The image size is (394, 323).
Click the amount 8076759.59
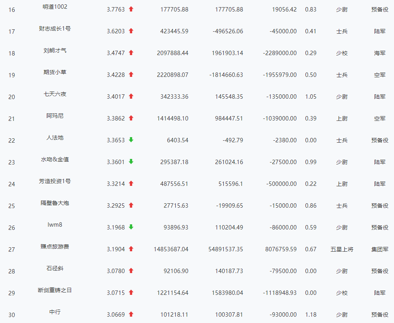tap(281, 249)
